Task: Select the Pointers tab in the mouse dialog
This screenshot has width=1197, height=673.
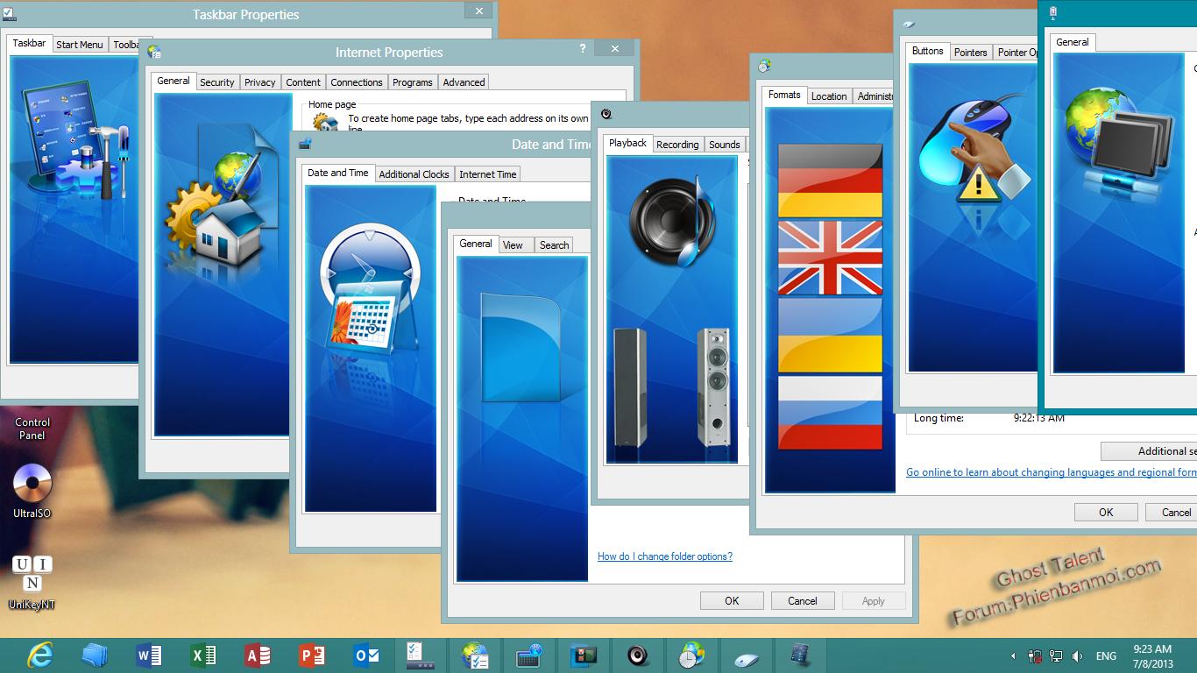Action: pyautogui.click(x=970, y=53)
